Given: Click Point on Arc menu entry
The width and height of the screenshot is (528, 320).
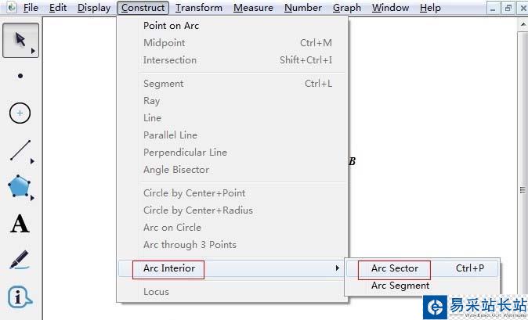Looking at the screenshot, I should [171, 25].
